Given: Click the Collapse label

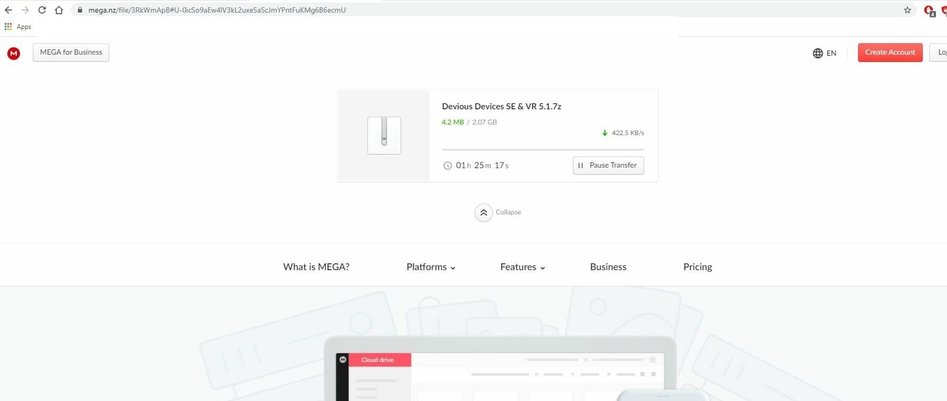Looking at the screenshot, I should point(508,212).
